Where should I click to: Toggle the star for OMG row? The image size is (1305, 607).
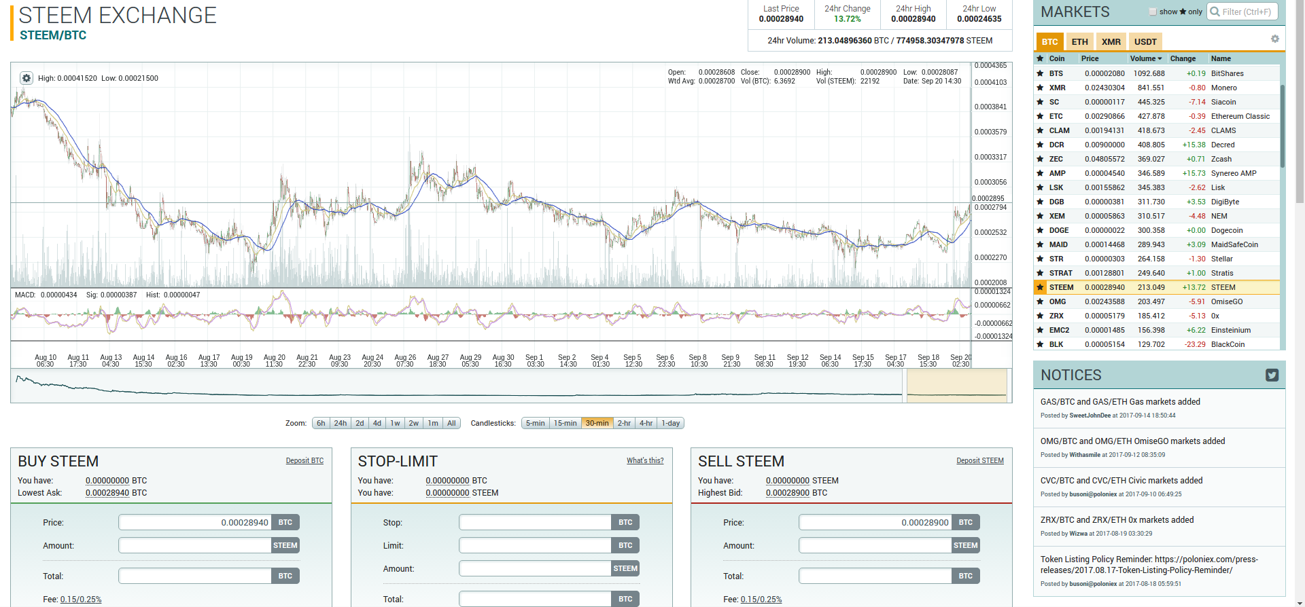pos(1040,301)
